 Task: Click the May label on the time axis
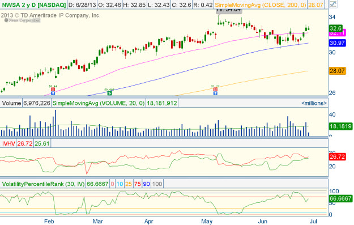click(x=207, y=222)
